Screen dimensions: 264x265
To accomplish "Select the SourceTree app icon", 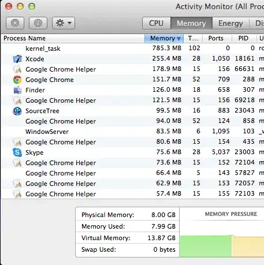I will click(x=17, y=111).
